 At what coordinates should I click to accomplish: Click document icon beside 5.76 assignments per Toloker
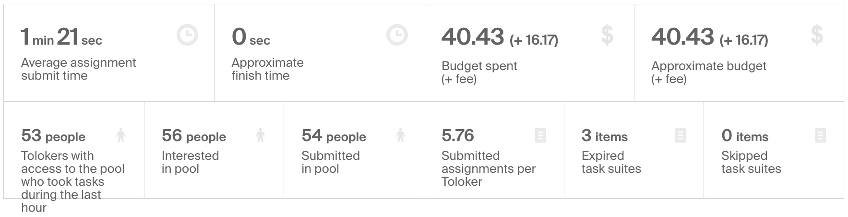(540, 136)
